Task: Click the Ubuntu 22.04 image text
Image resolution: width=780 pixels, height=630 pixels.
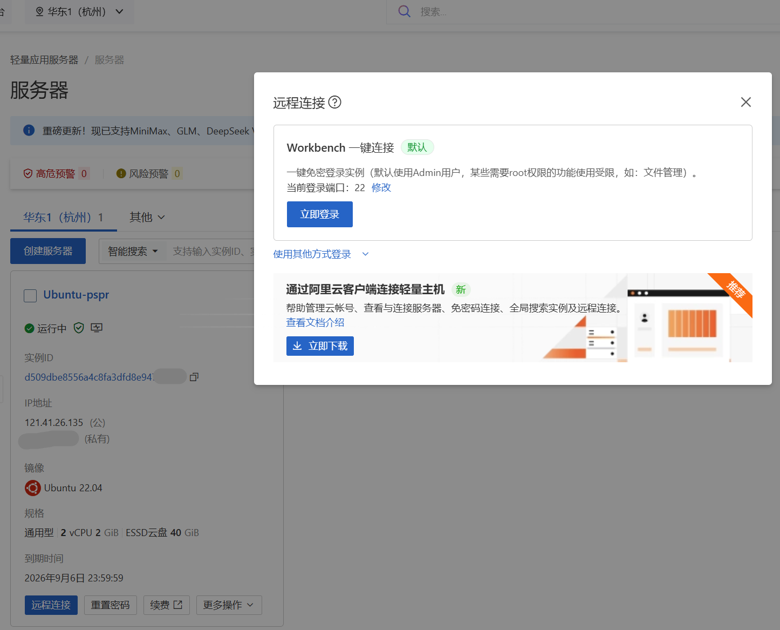Action: click(x=73, y=488)
